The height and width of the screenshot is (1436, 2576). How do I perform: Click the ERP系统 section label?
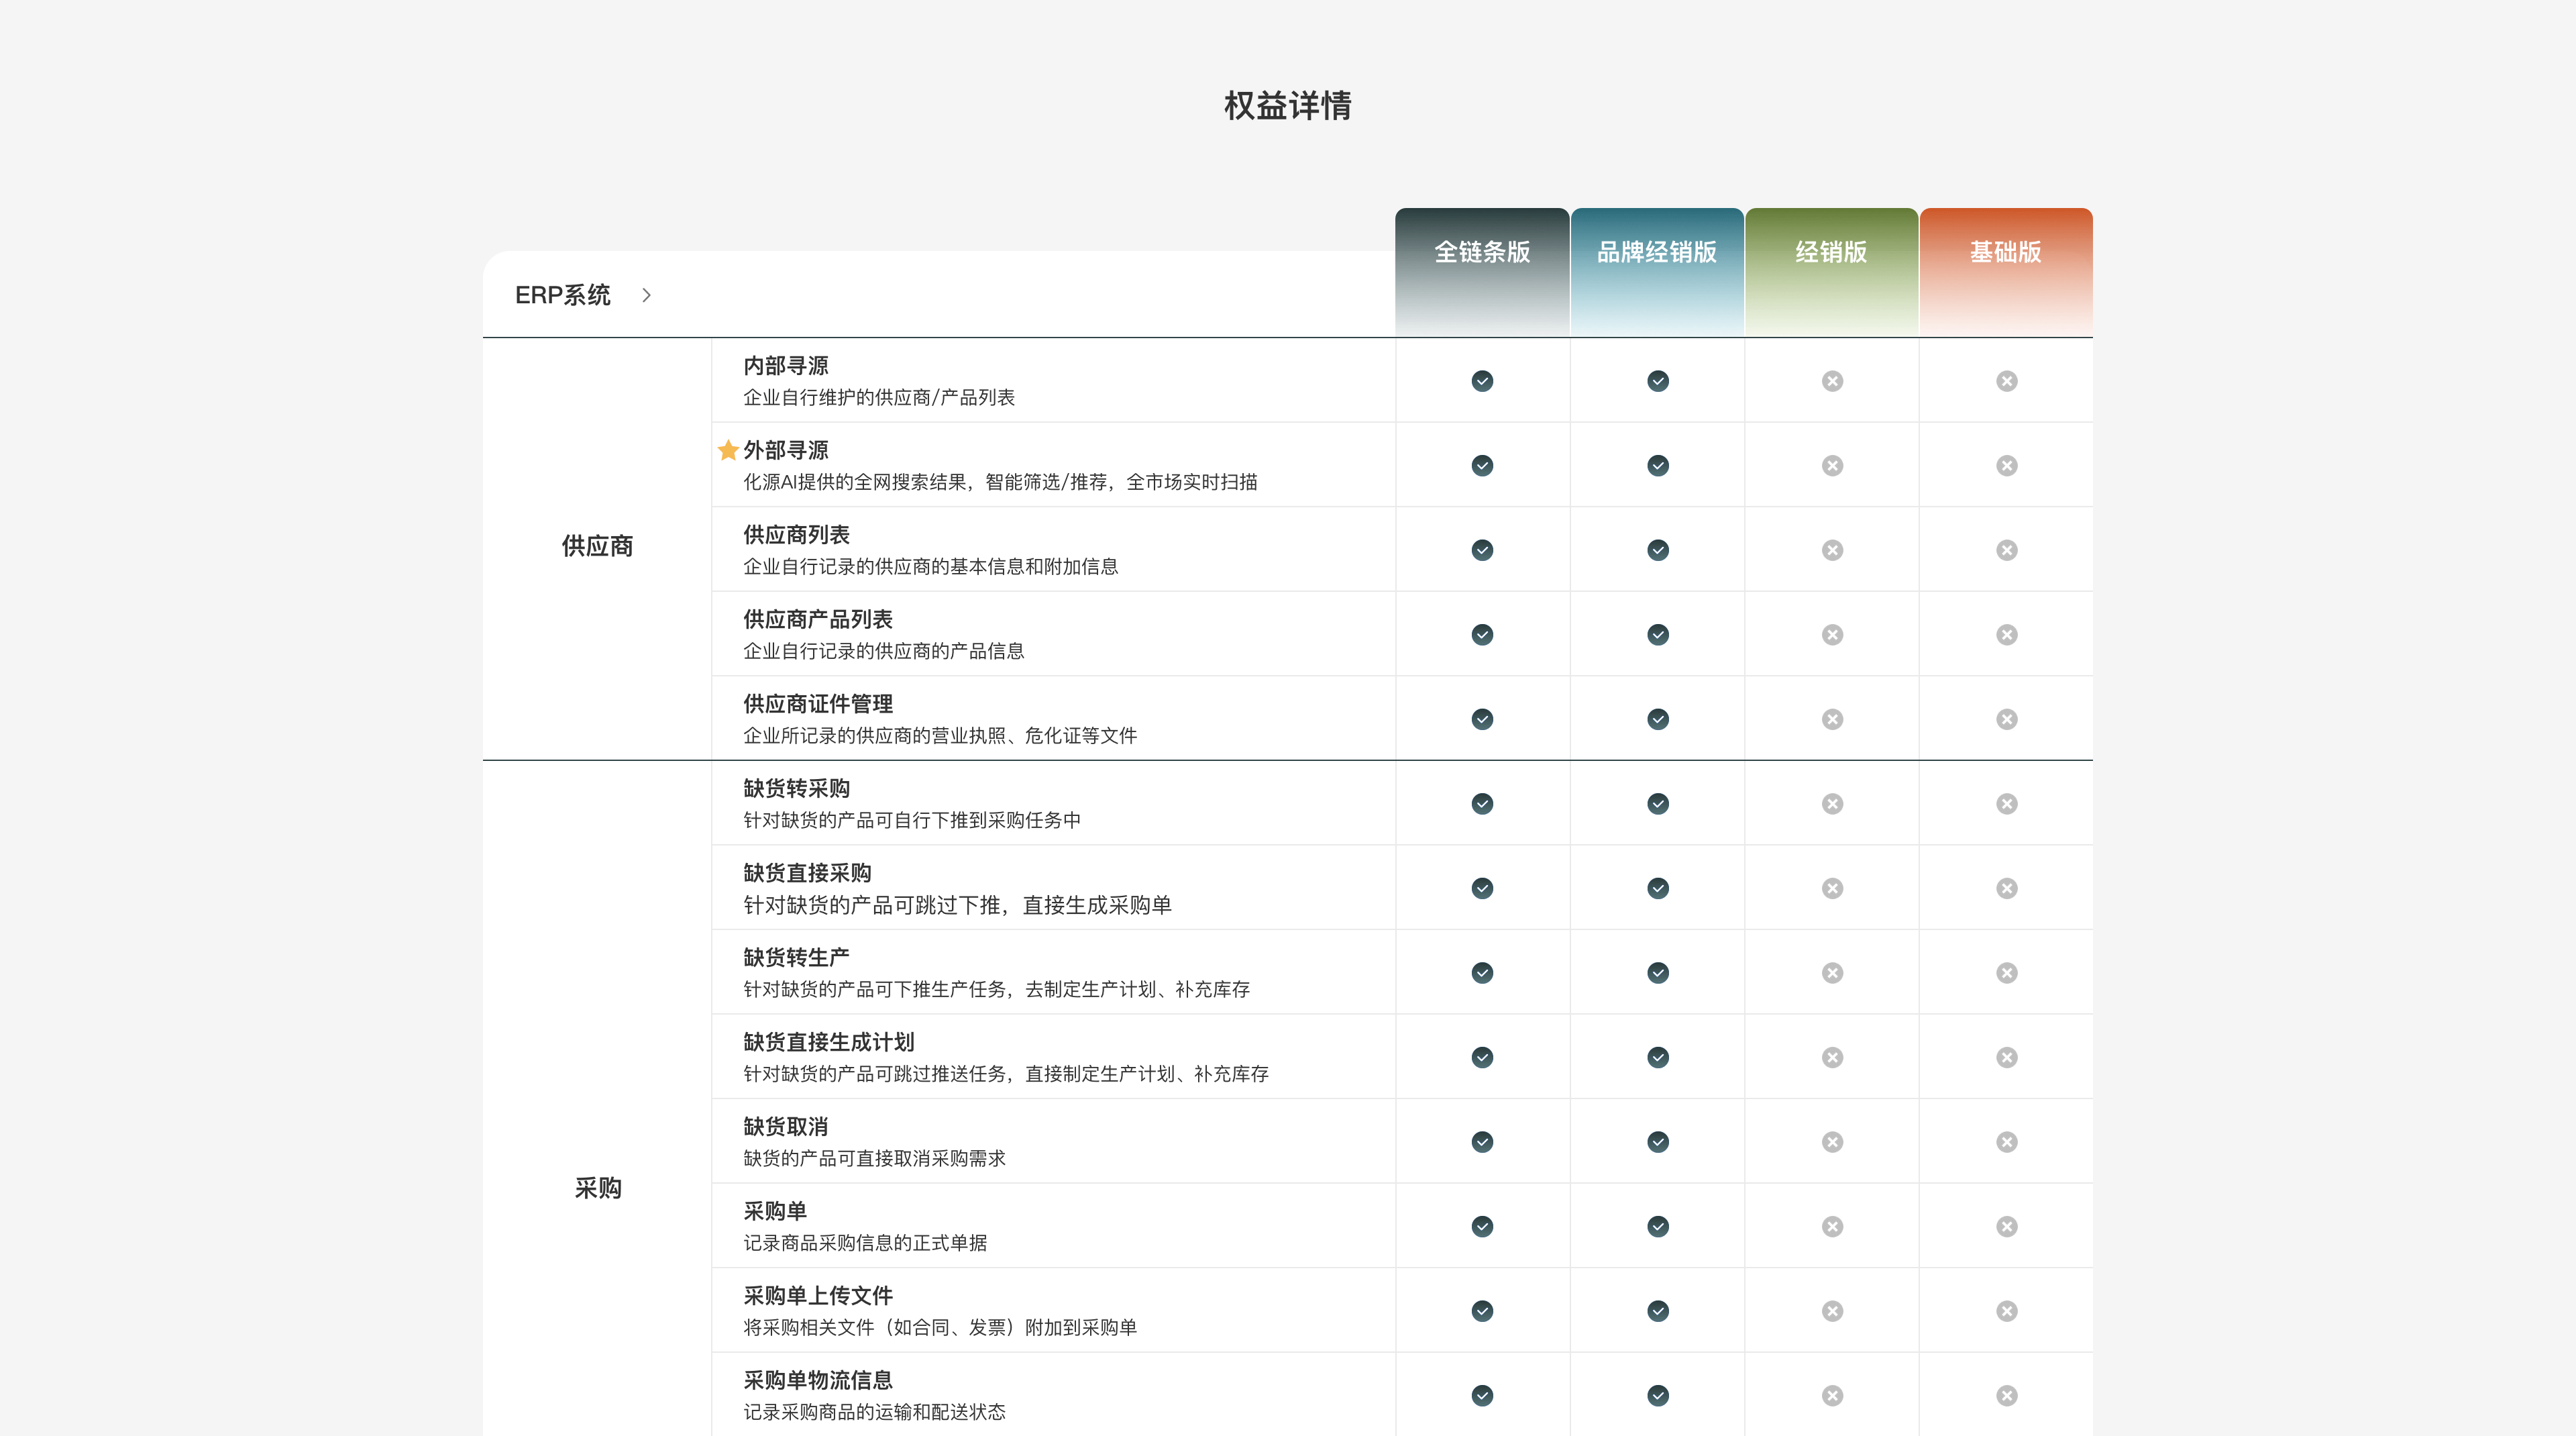pyautogui.click(x=562, y=295)
